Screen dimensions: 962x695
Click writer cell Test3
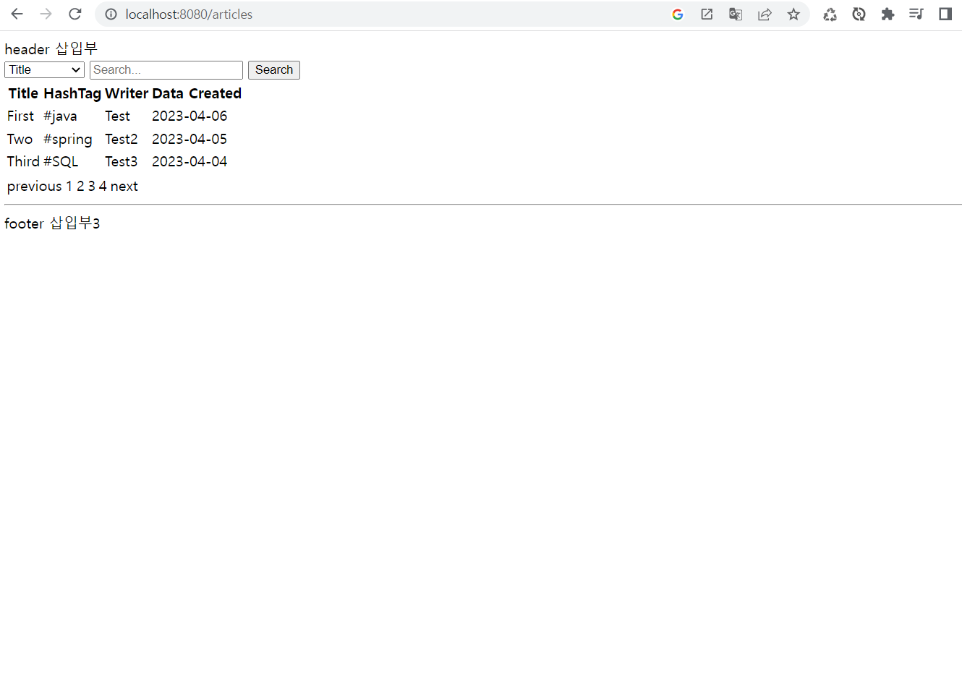click(122, 161)
